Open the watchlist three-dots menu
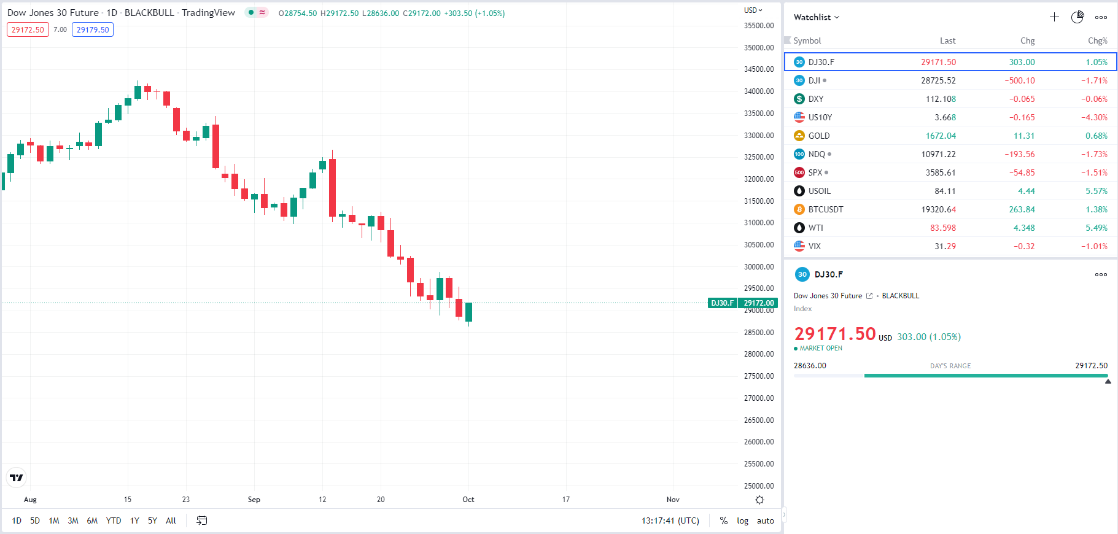 [x=1101, y=17]
